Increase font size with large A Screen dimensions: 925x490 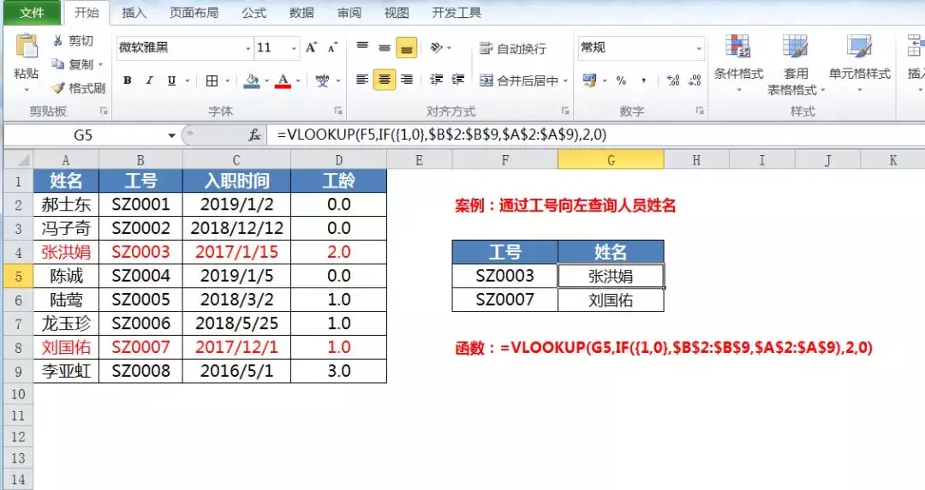tap(311, 48)
